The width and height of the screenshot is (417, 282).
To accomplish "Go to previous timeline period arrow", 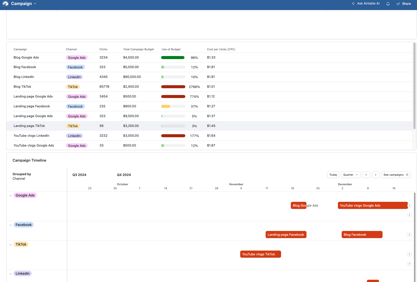I will click(366, 175).
